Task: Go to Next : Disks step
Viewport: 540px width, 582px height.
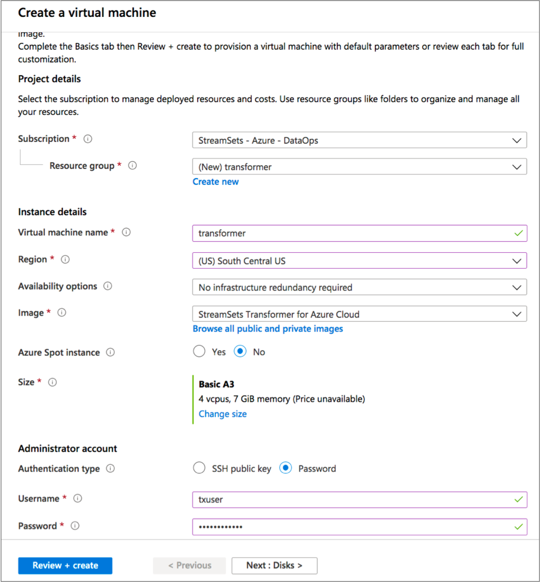Action: click(274, 566)
